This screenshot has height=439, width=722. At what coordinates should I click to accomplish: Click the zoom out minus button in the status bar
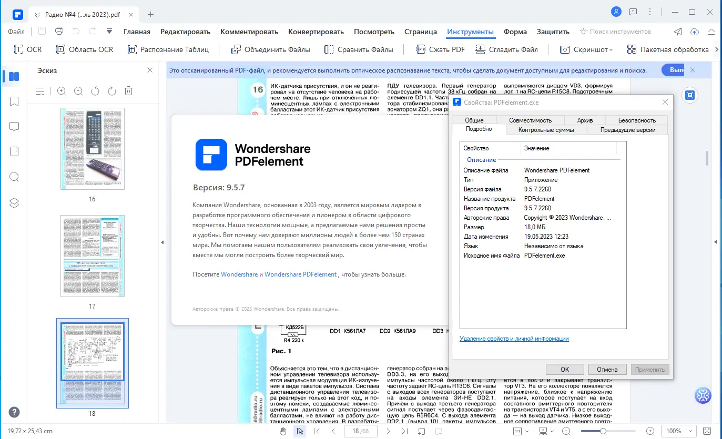566,431
